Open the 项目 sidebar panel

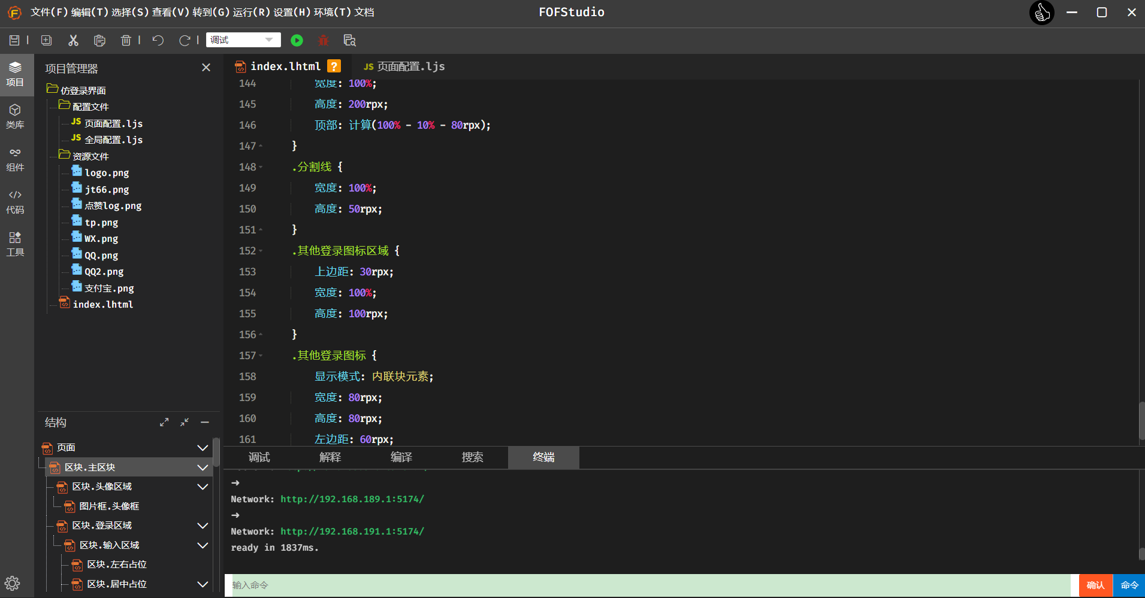(x=15, y=74)
